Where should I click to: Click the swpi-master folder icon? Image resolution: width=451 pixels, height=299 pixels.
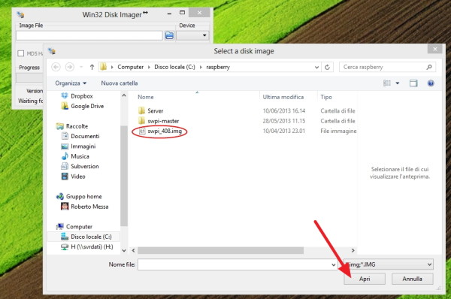click(x=141, y=120)
